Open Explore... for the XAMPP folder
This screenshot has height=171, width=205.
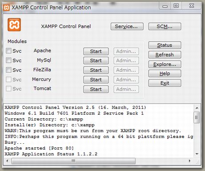tap(165, 64)
